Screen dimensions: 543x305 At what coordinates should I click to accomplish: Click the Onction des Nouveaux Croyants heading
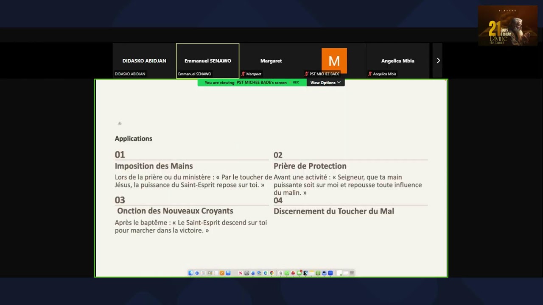(175, 211)
